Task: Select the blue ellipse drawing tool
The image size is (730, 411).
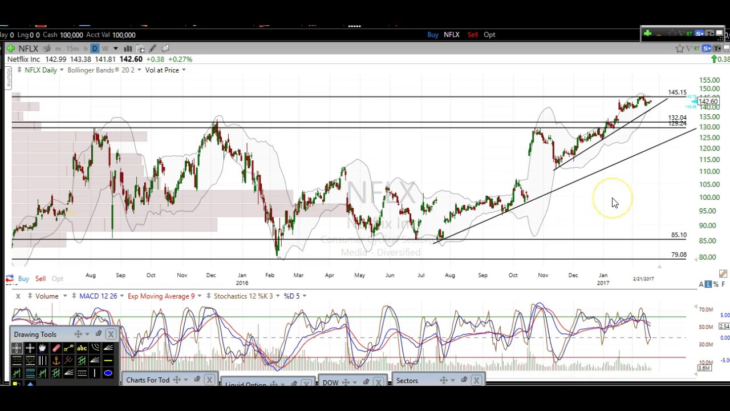Action: (108, 373)
